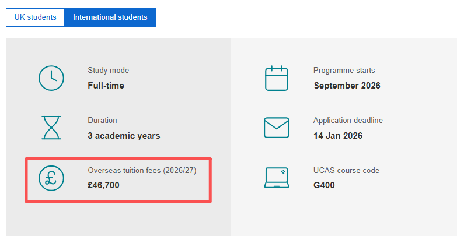Click the clock icon beside Study mode
464x236 pixels.
point(51,78)
